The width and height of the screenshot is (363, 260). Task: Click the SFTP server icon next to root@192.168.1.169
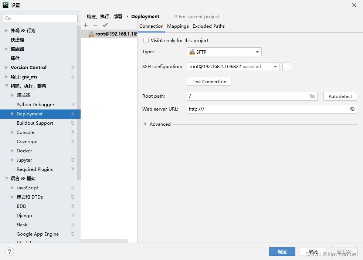[x=91, y=34]
